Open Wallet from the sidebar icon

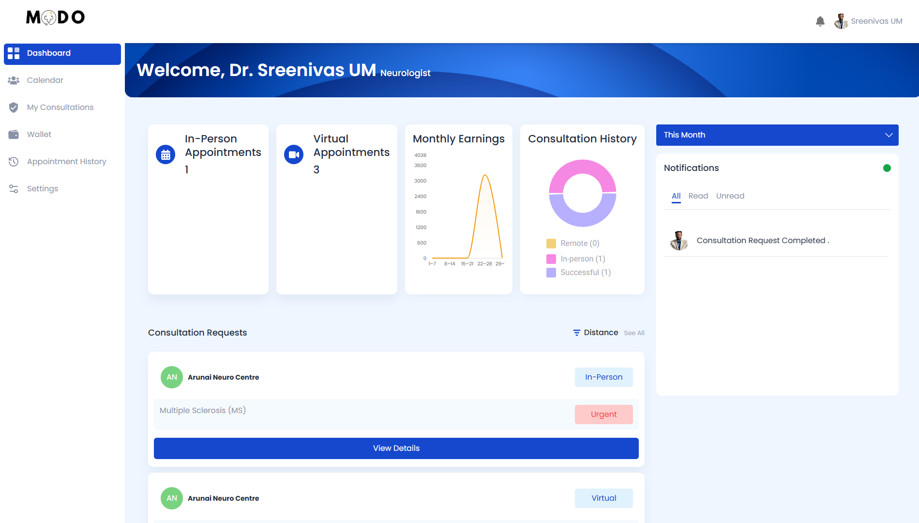tap(14, 135)
